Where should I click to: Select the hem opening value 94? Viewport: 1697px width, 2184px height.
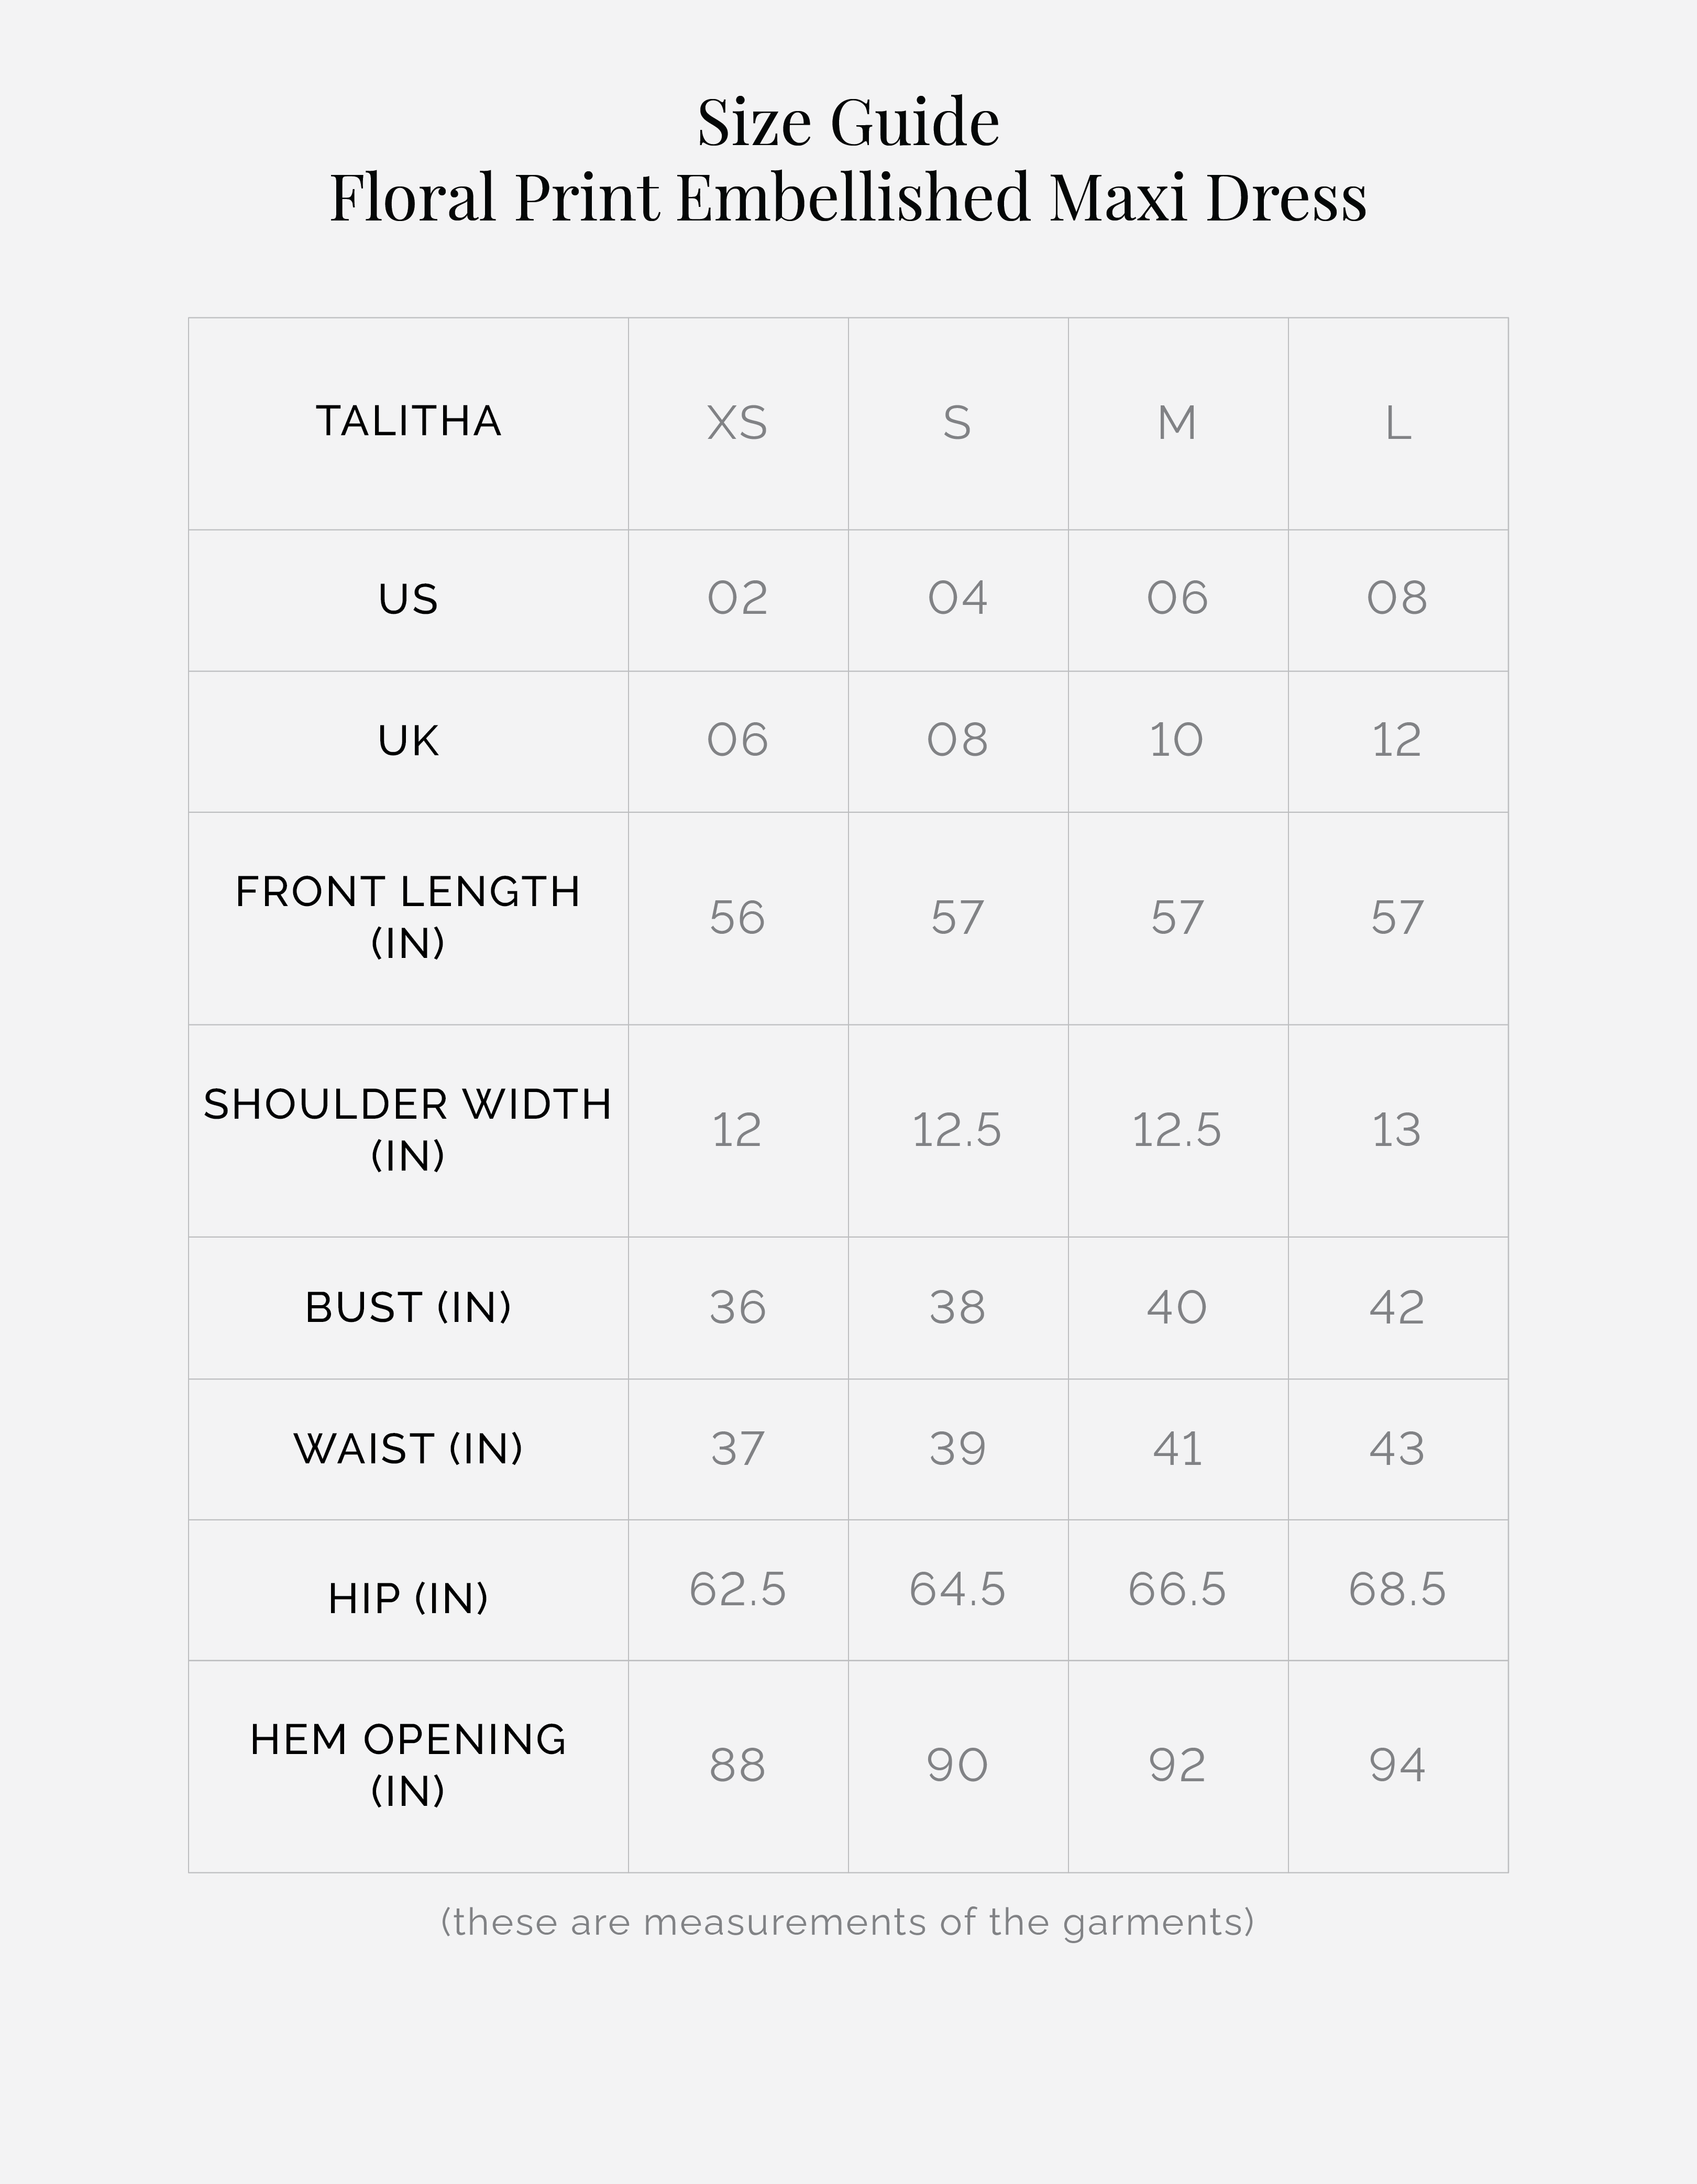point(1397,1766)
